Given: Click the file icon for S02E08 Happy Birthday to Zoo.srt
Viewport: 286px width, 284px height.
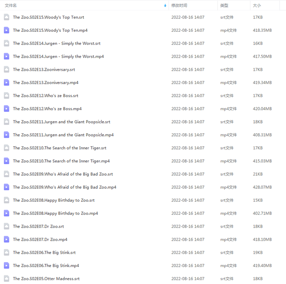Looking at the screenshot, I should [x=7, y=200].
